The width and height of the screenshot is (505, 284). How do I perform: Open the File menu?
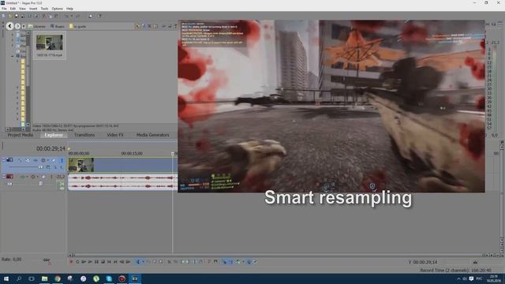(x=4, y=9)
